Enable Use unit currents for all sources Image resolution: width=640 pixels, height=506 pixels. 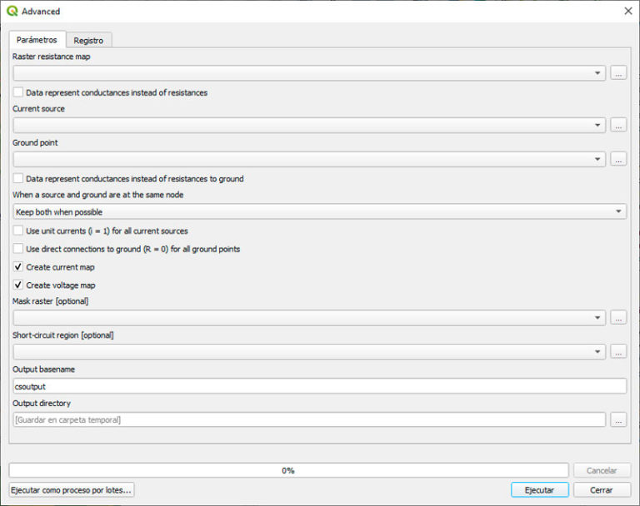coord(18,231)
